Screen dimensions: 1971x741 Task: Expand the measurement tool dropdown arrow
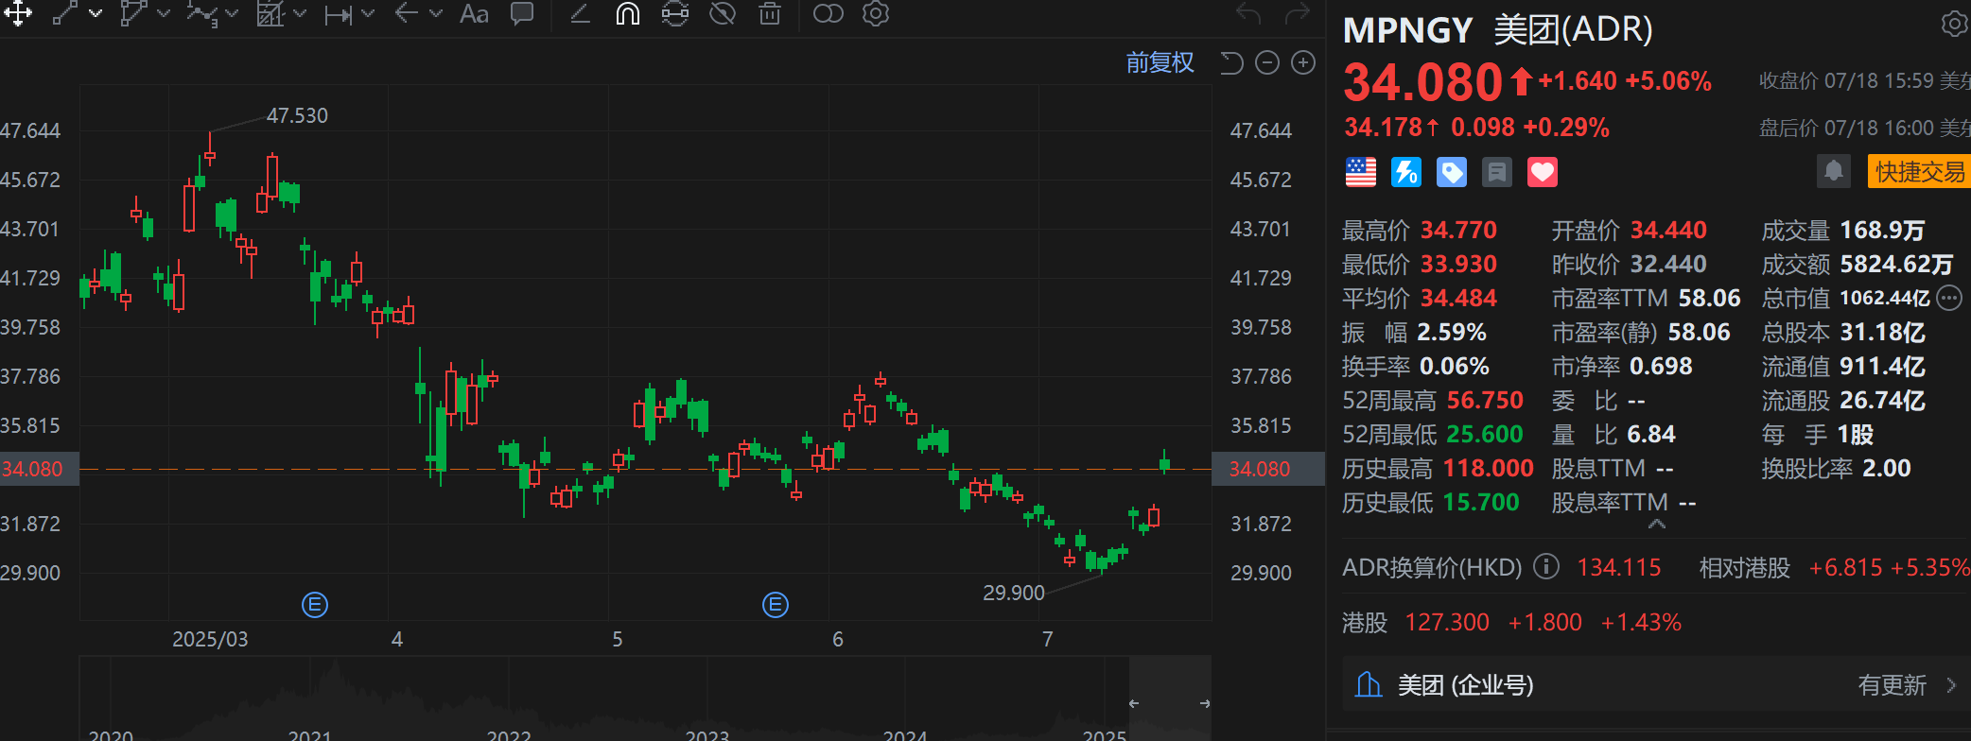click(368, 13)
